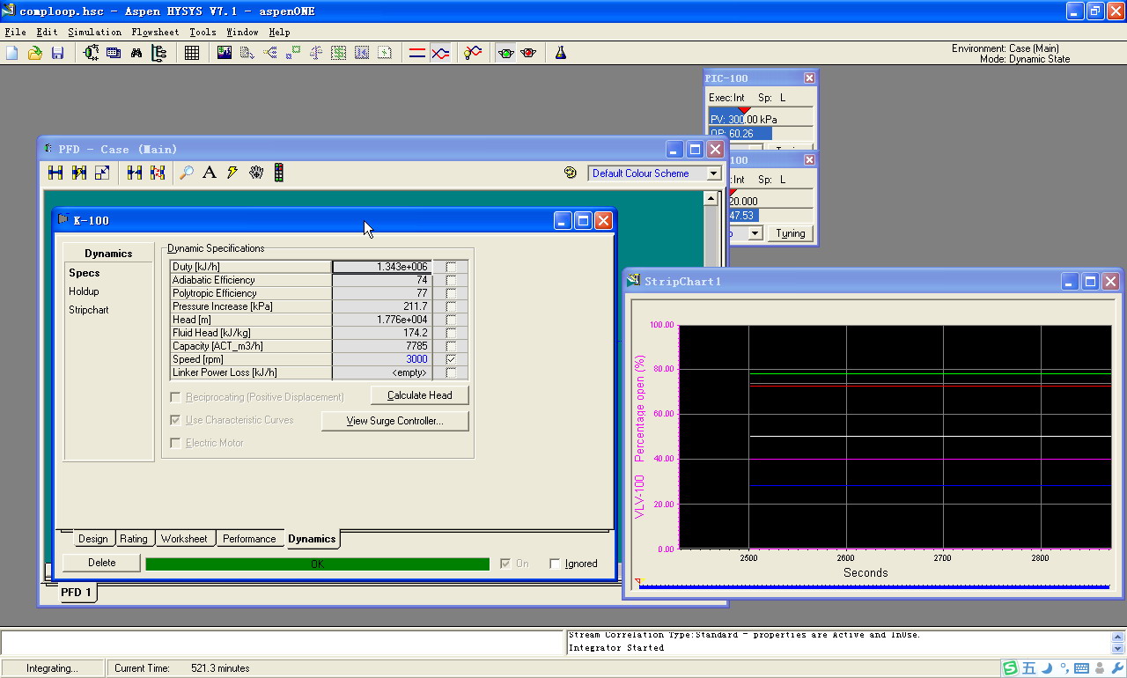Open a case with the folder icon

pyautogui.click(x=35, y=53)
